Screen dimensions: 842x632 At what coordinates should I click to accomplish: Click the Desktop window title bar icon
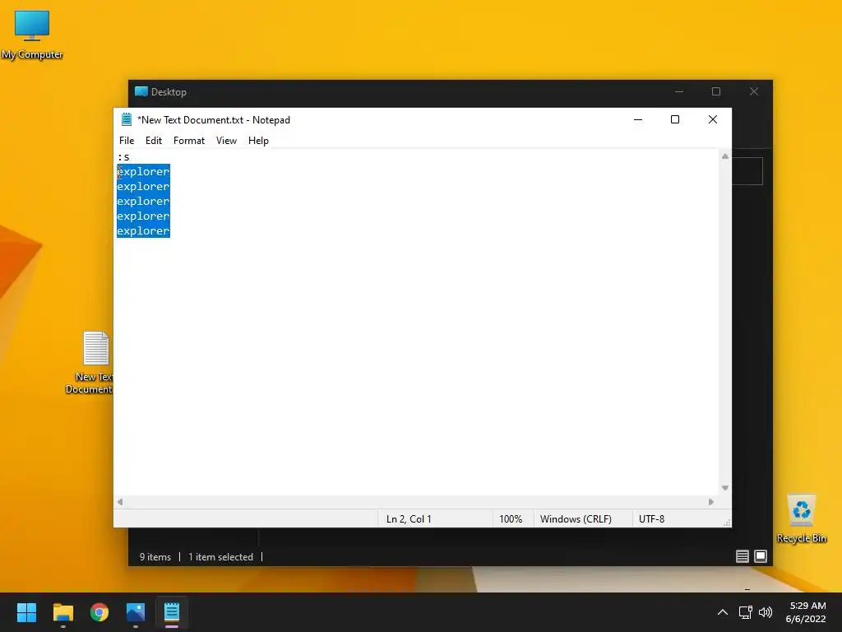[141, 91]
